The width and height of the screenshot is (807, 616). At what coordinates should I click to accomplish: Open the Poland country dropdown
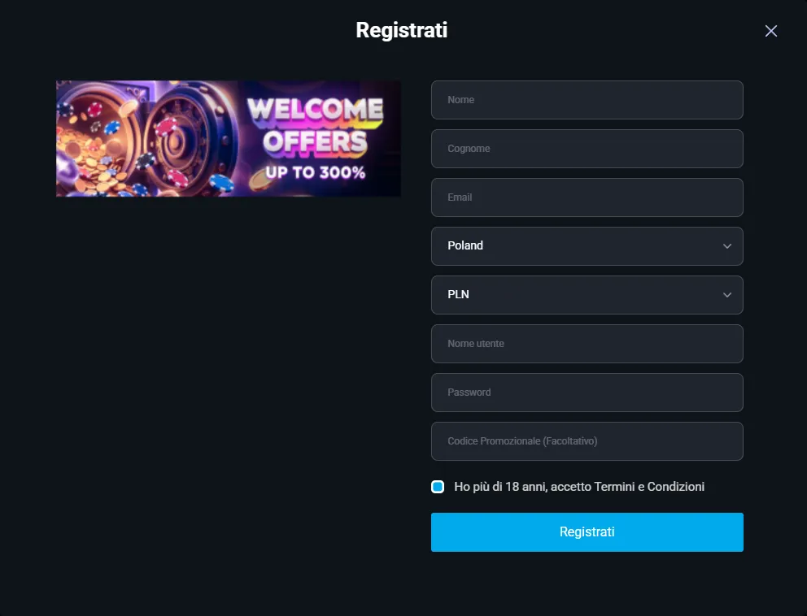587,246
